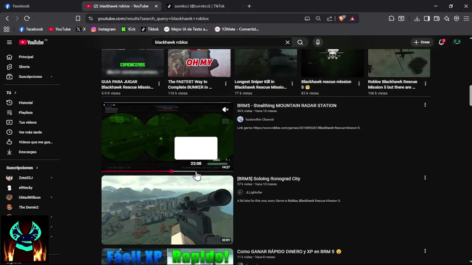Unmute the BRM5 Stealthing preview video
Viewport: 472px width, 265px height.
[x=225, y=110]
